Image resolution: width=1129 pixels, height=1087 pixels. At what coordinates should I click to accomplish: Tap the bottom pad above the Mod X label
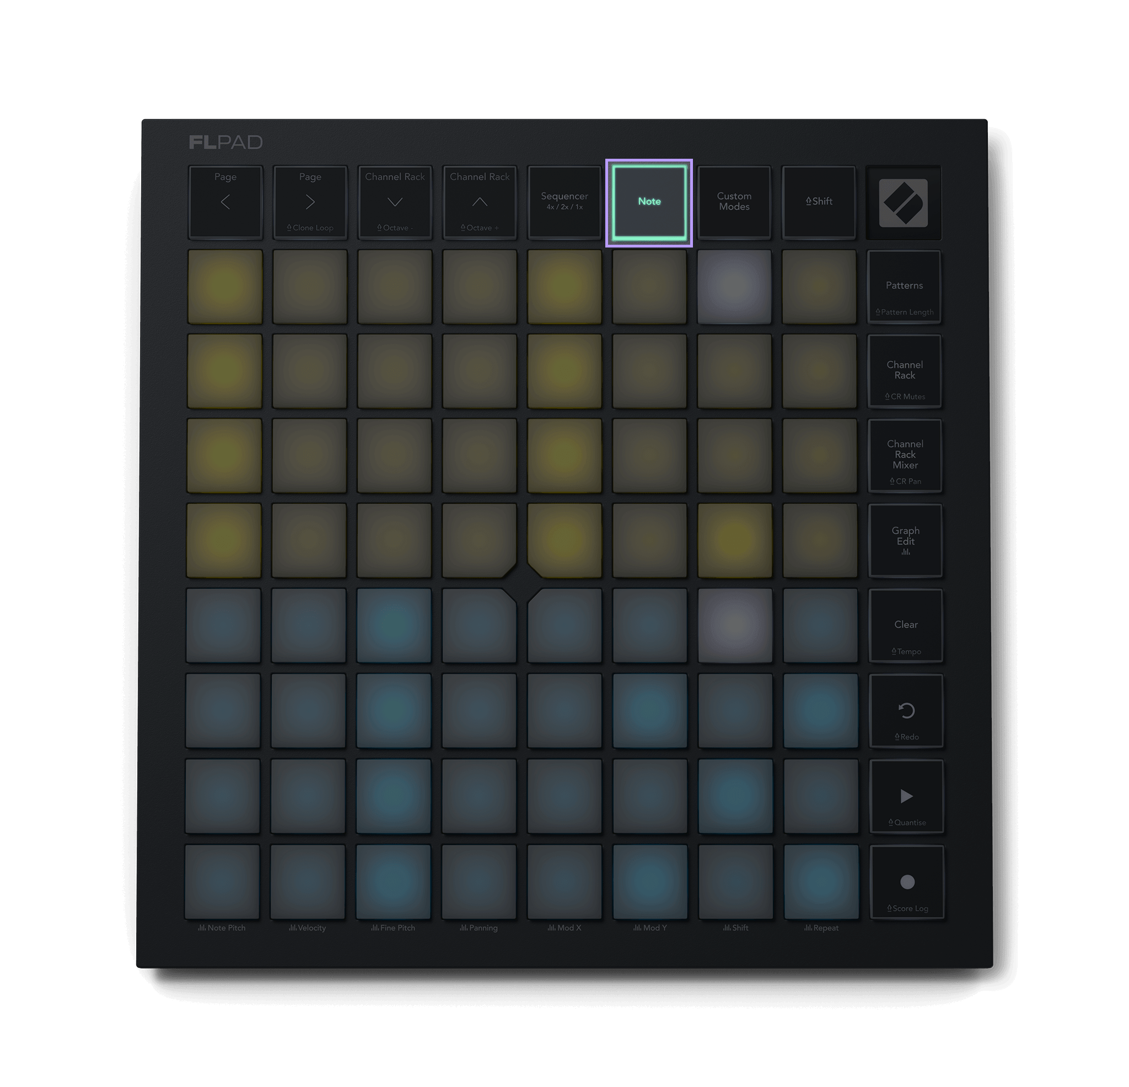tap(564, 882)
